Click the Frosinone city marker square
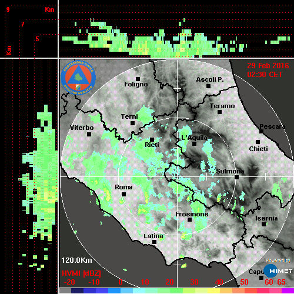Viewport: 294px width, 294px height. point(189,220)
